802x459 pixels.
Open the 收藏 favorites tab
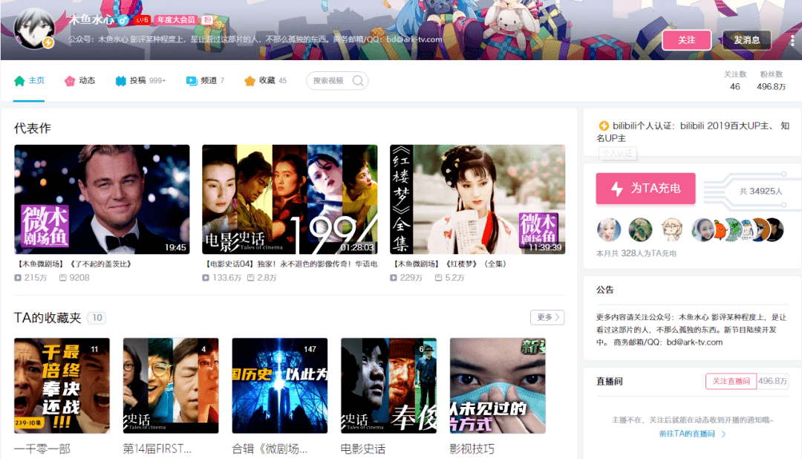(x=265, y=81)
